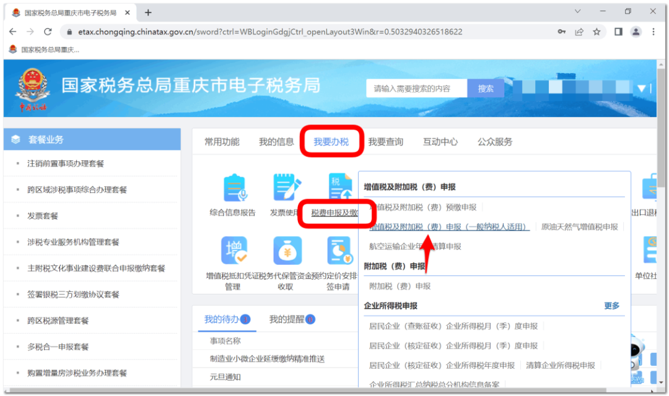The image size is (669, 396).
Task: Close the 国家税务总局重庆市电子税务局 tab
Action: click(x=127, y=13)
